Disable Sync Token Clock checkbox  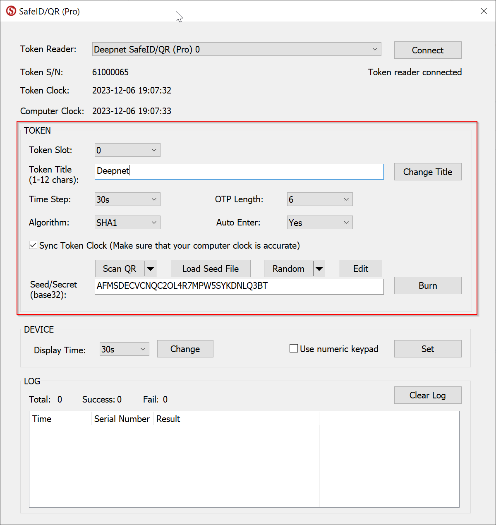tap(33, 245)
